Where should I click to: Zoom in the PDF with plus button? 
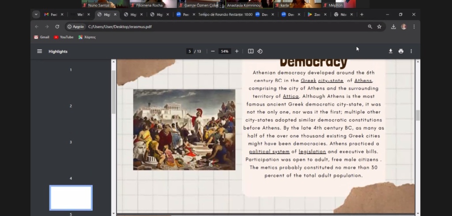click(237, 51)
